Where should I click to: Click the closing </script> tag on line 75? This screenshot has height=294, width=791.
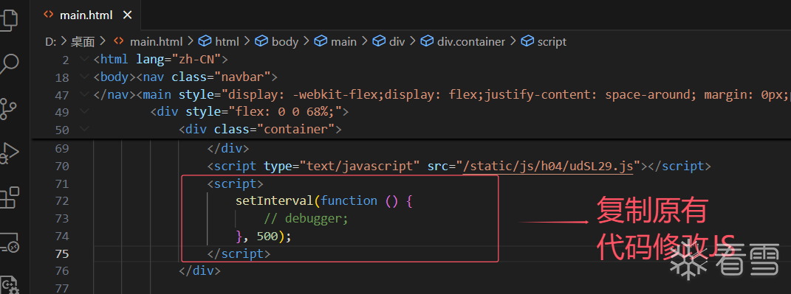point(239,253)
